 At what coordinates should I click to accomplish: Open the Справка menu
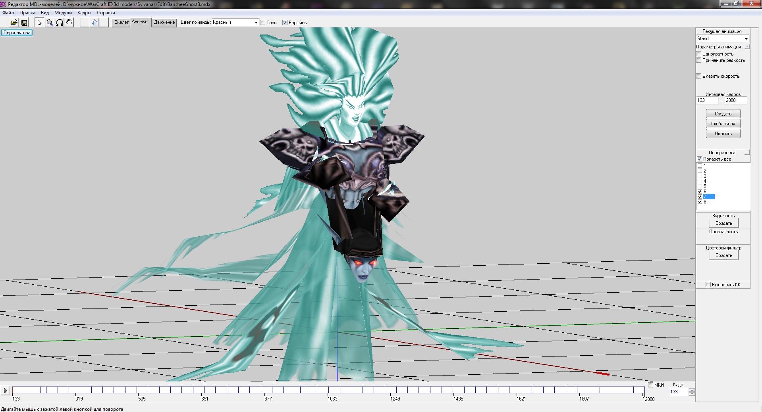tap(106, 13)
